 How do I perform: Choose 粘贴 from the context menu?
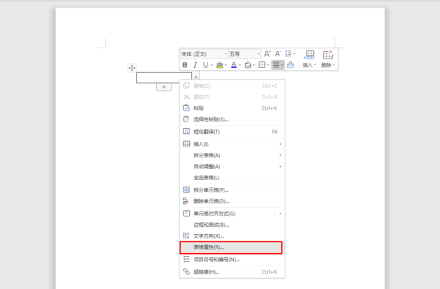point(232,108)
